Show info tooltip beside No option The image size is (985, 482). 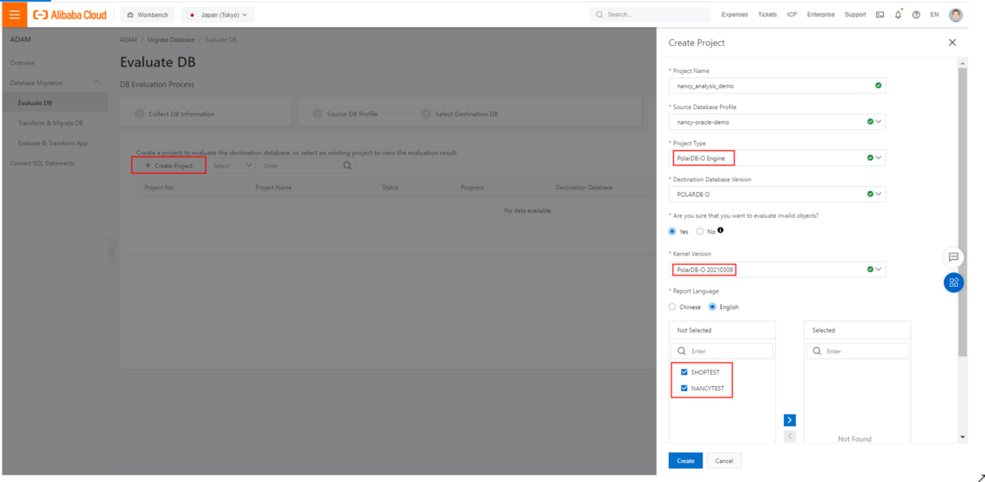coord(721,230)
